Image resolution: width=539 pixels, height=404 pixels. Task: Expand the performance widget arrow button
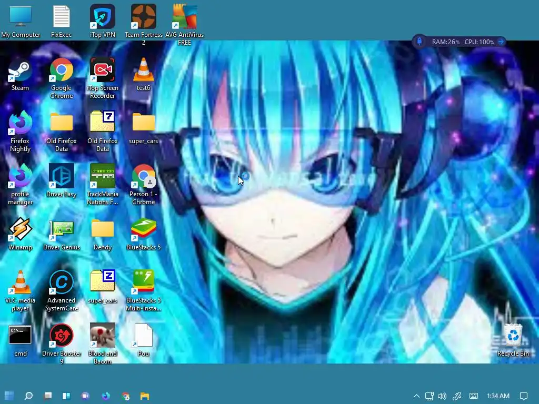point(501,42)
